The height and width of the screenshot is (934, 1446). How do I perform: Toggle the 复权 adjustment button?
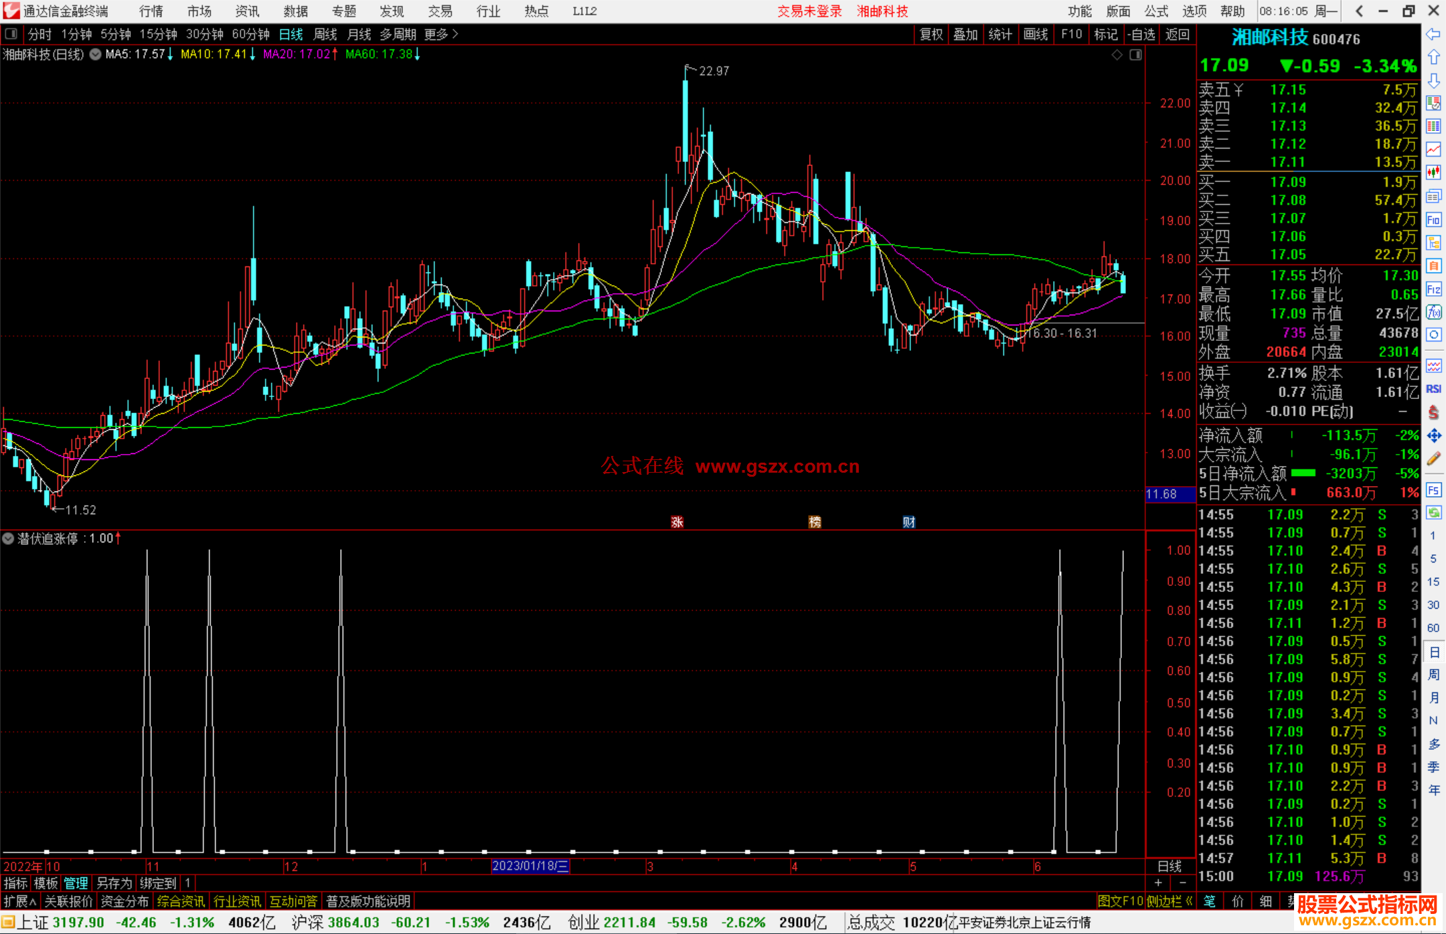931,34
